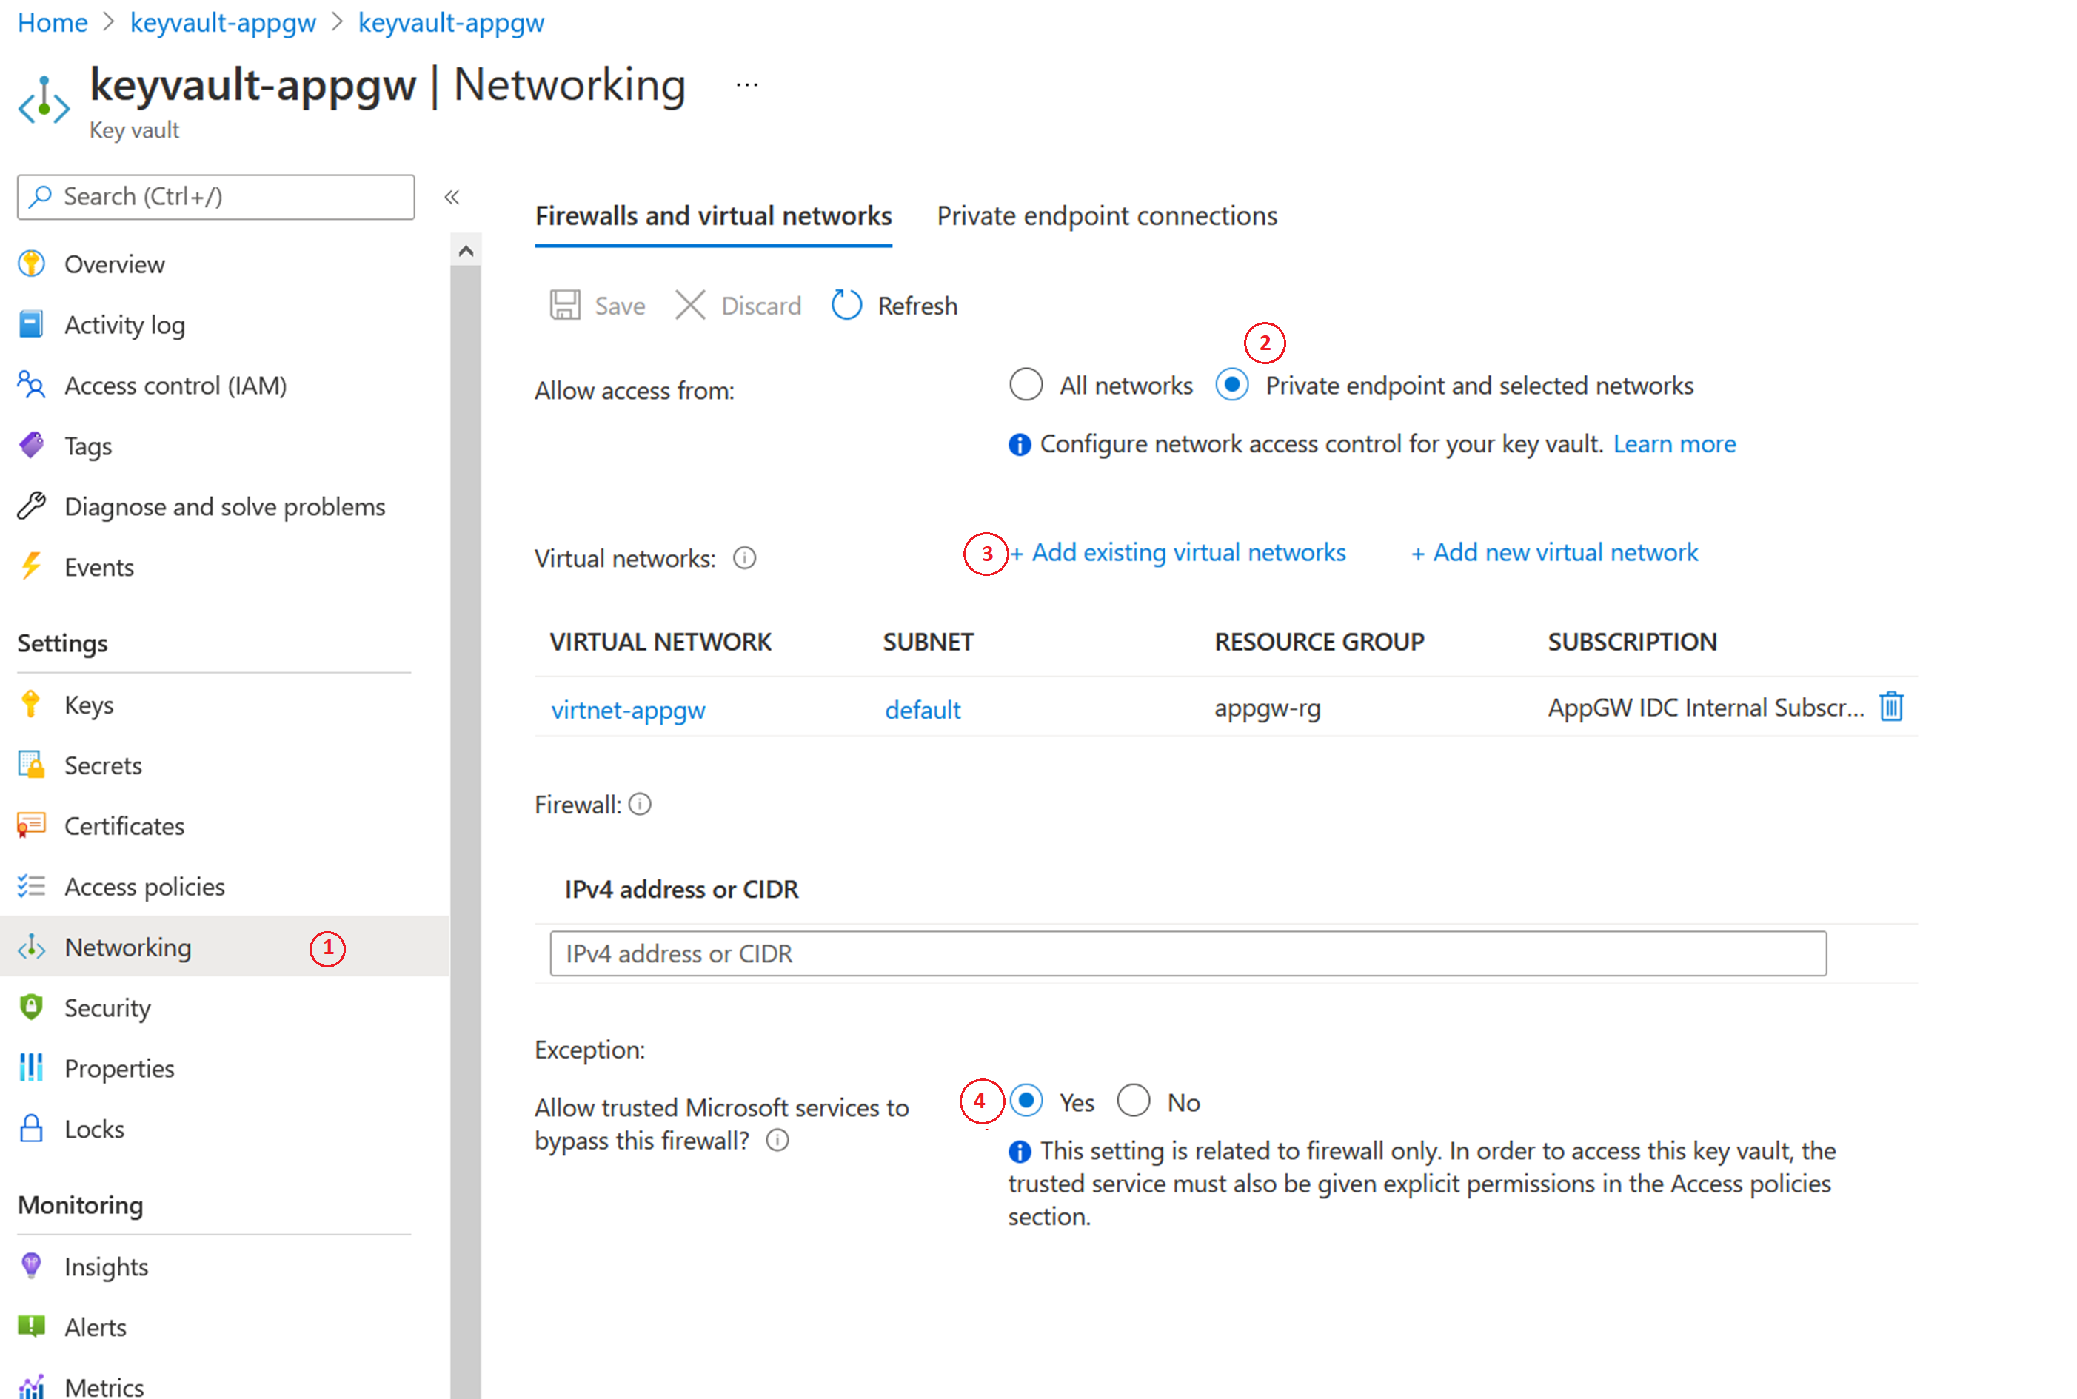This screenshot has height=1399, width=2077.
Task: Click the Certificates icon under Settings
Action: coord(33,825)
